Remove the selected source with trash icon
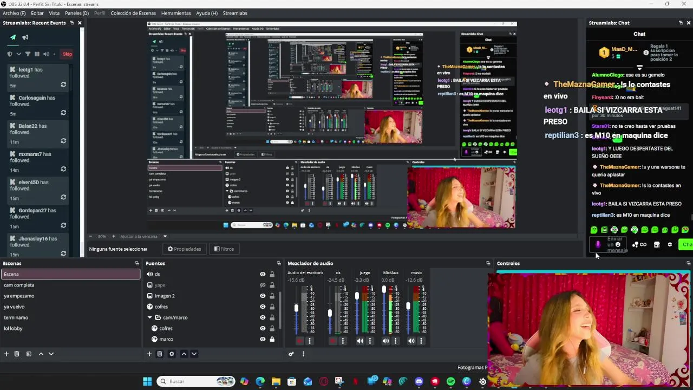 160,354
